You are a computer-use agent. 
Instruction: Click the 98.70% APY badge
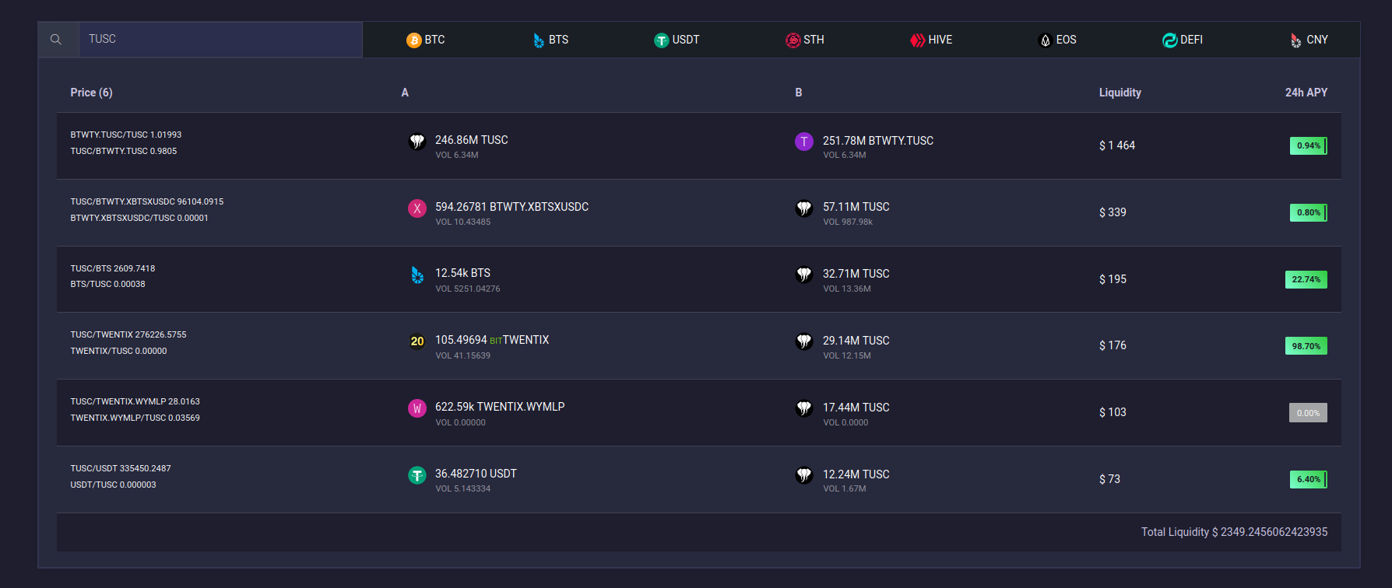(x=1306, y=346)
